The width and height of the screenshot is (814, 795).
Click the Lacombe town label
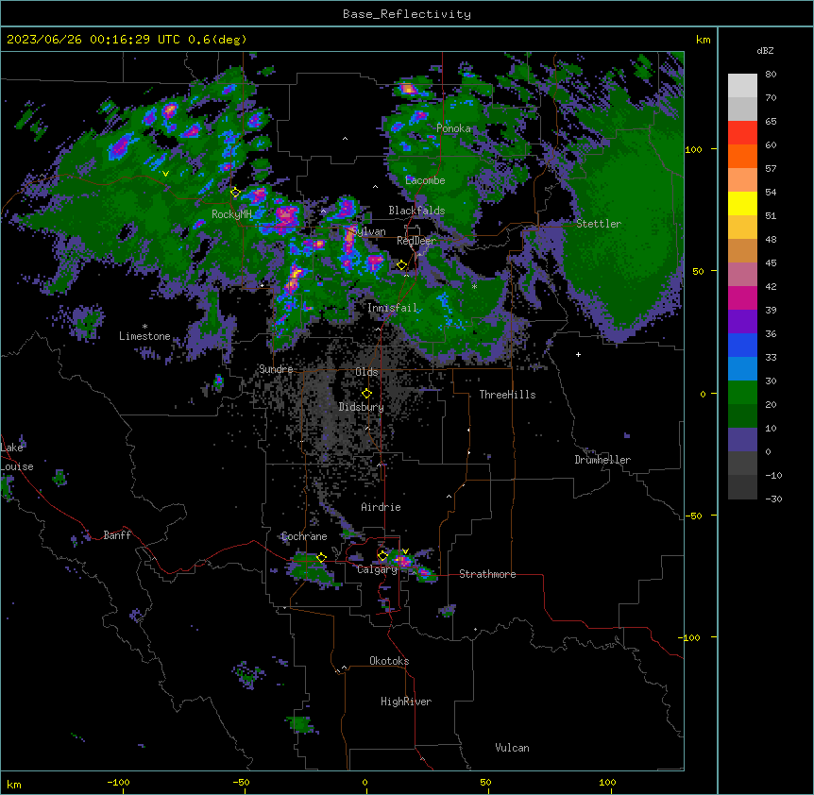point(425,180)
